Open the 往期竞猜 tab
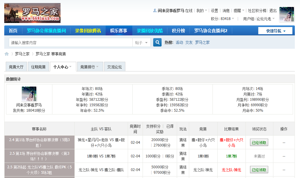This screenshot has width=300, height=178. (38, 66)
